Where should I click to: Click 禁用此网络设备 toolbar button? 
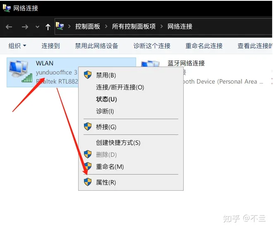tap(97, 46)
